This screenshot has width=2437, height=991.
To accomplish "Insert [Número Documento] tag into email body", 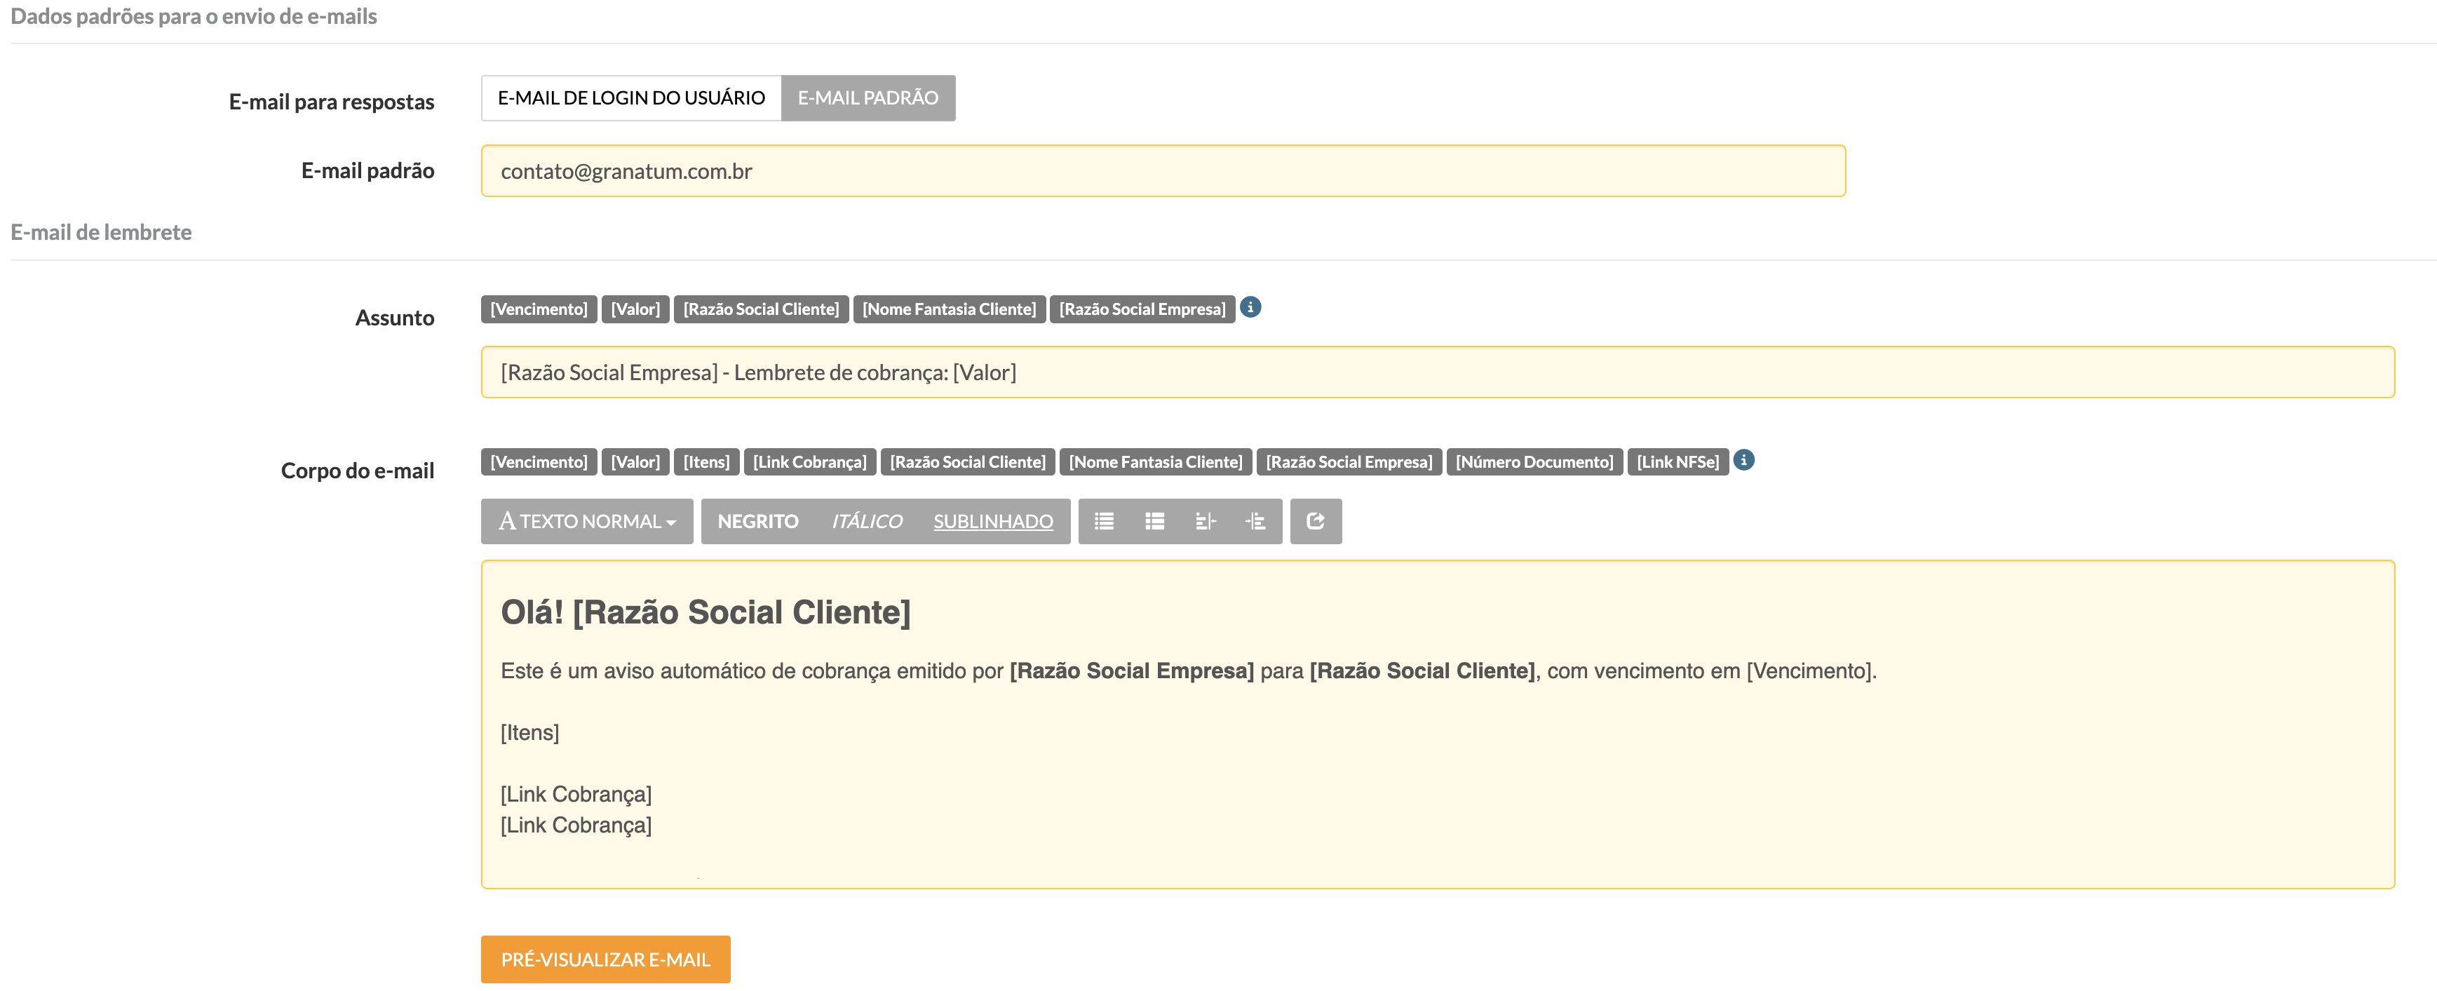I will tap(1534, 462).
